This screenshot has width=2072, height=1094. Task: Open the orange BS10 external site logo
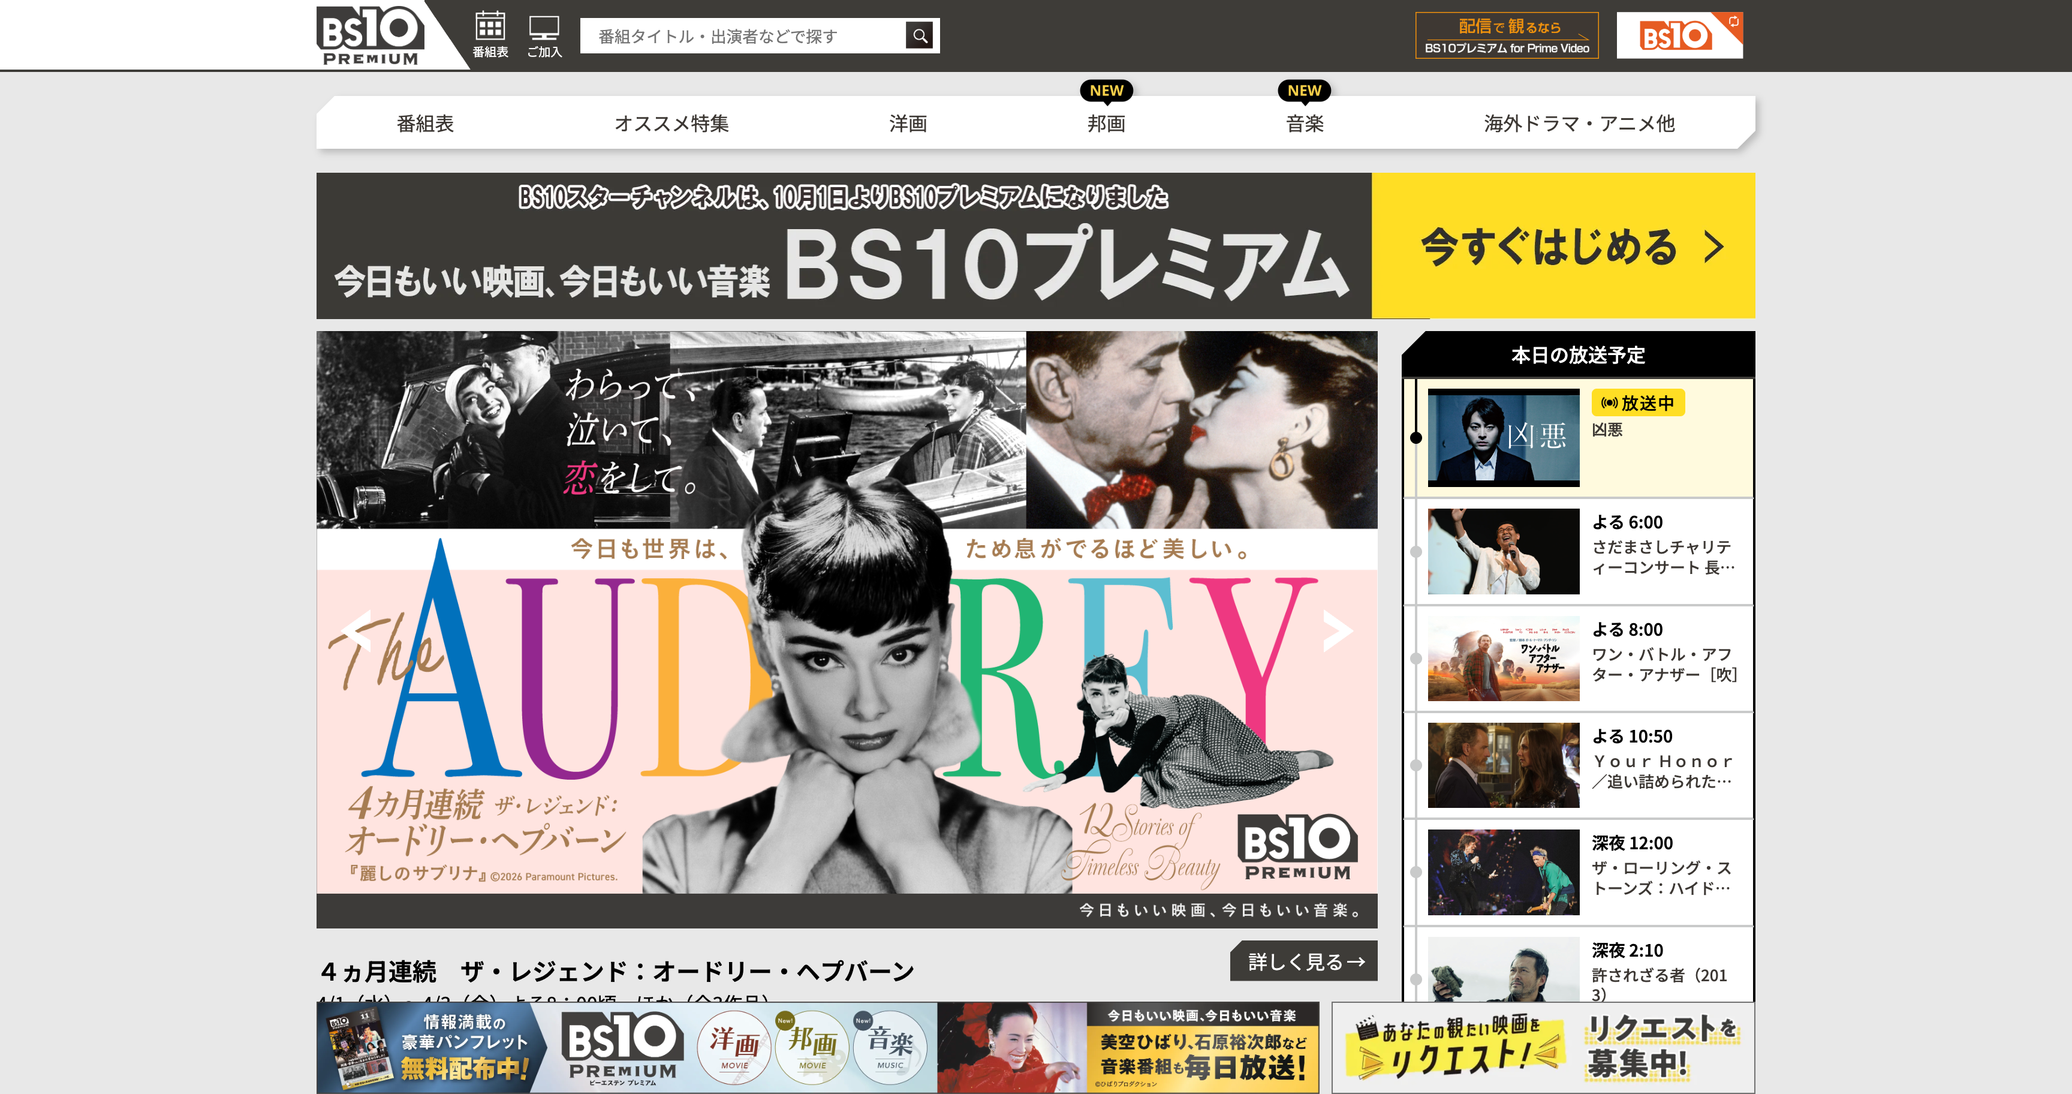point(1679,35)
